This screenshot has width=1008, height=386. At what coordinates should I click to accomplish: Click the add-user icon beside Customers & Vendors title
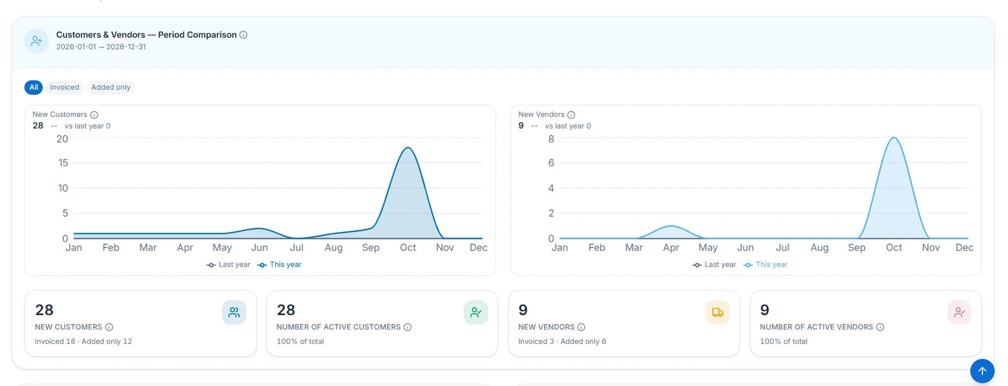click(37, 41)
